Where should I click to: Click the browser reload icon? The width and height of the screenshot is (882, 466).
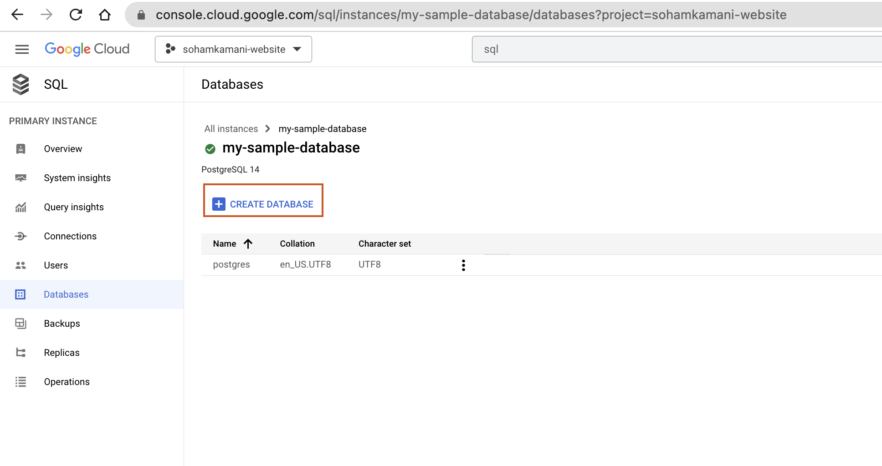point(76,15)
